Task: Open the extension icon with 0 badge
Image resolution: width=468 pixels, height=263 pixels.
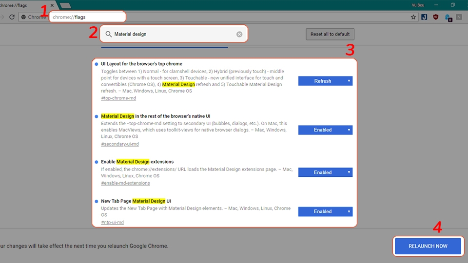Action: (x=448, y=18)
